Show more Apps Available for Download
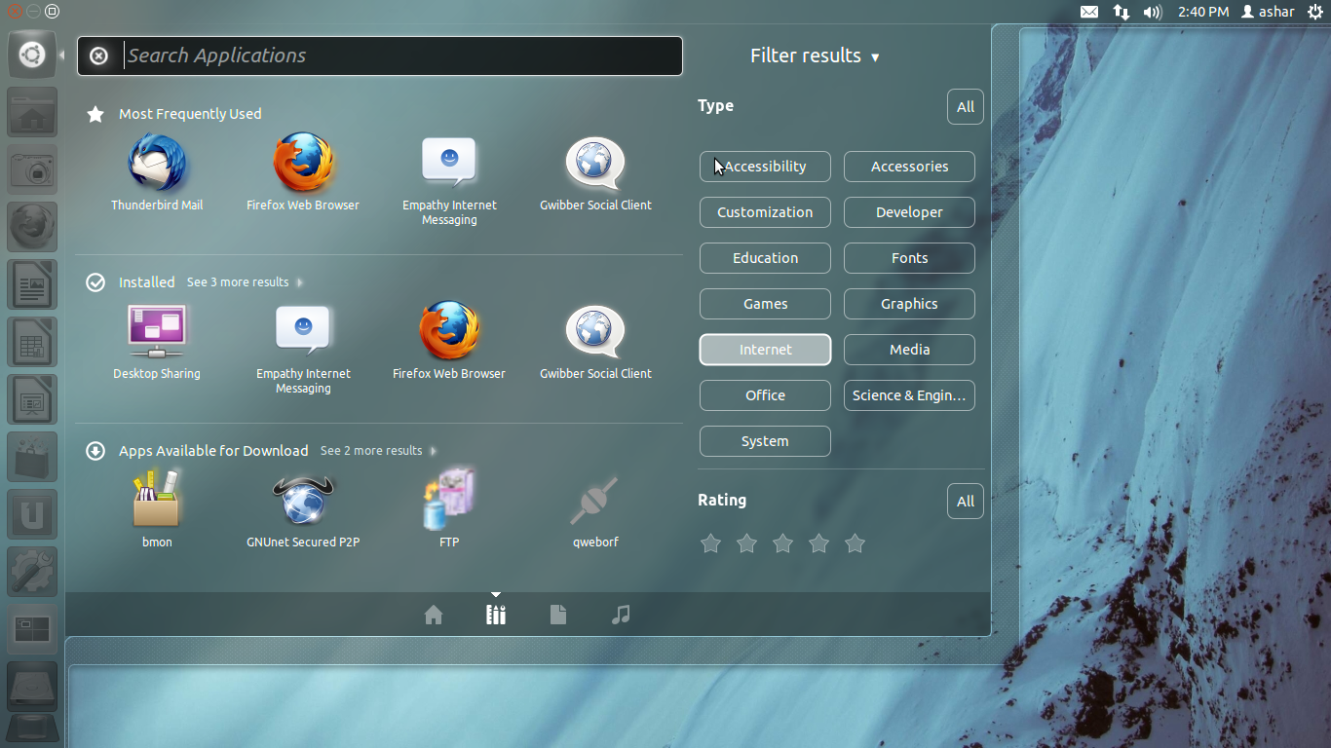This screenshot has width=1331, height=748. tap(370, 450)
